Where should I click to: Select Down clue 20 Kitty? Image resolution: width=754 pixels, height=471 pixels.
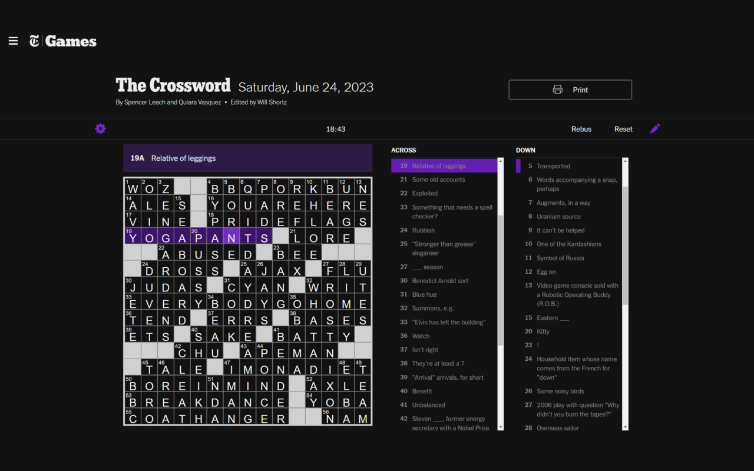[569, 331]
